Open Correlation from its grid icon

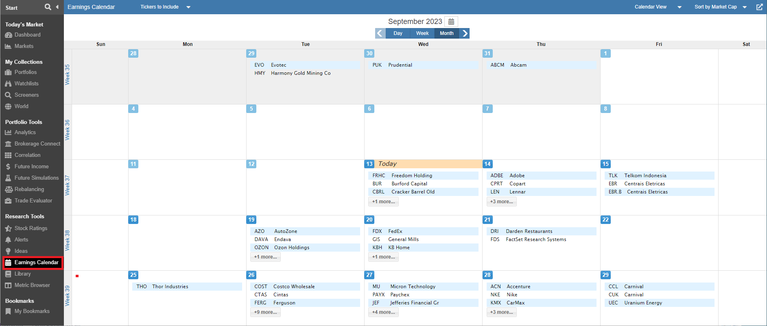pyautogui.click(x=8, y=155)
